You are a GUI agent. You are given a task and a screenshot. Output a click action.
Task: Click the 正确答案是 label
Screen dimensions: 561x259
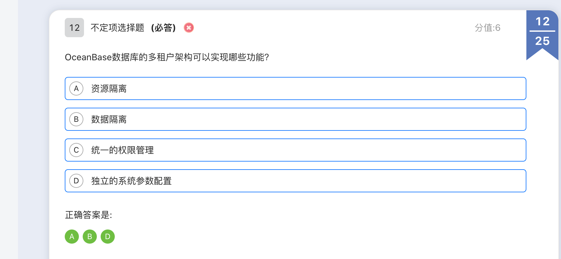pos(88,215)
